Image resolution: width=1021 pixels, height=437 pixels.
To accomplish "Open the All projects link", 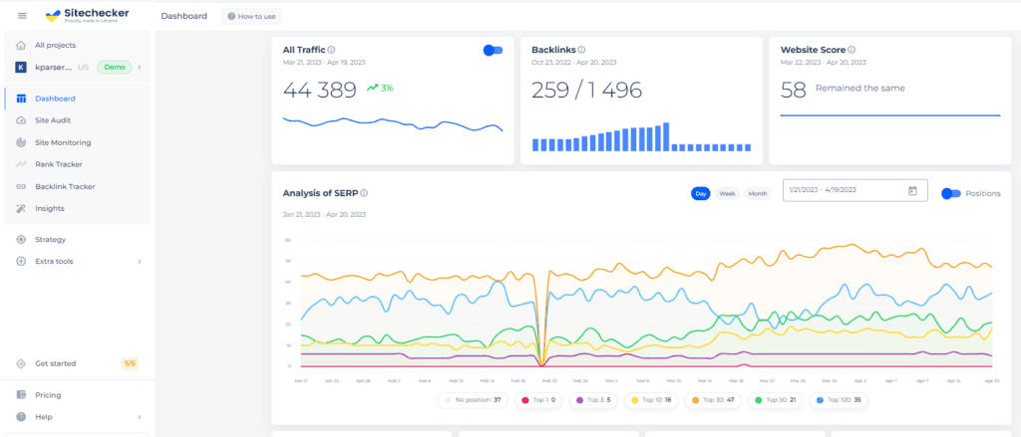I will click(x=56, y=45).
